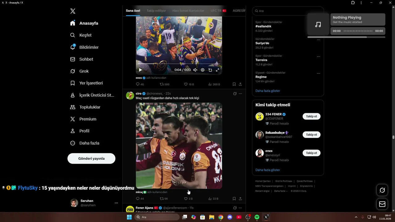This screenshot has height=222, width=395.
Task: Open browser three-dot menu
Action: point(361,3)
